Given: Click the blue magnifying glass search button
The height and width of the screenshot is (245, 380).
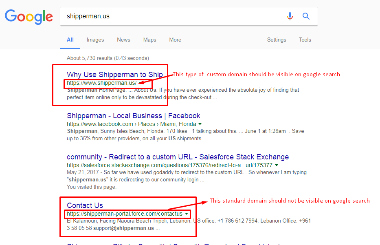Looking at the screenshot, I should [306, 16].
